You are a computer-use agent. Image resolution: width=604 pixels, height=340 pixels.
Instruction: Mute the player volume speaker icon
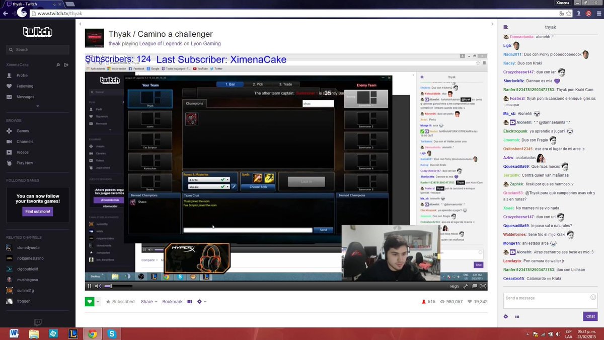coord(98,286)
